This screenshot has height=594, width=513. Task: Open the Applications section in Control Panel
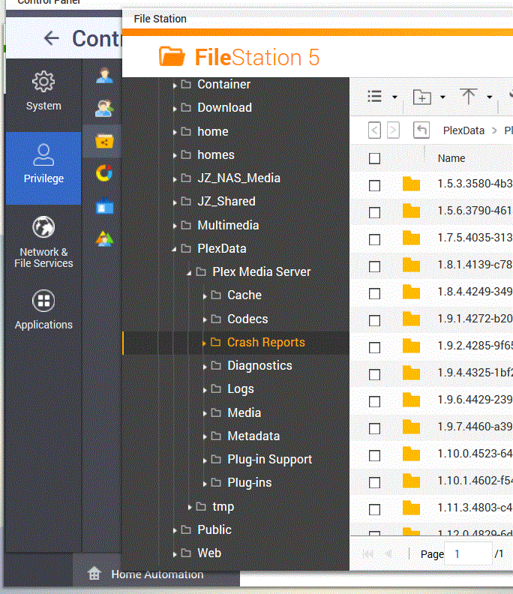pos(43,310)
